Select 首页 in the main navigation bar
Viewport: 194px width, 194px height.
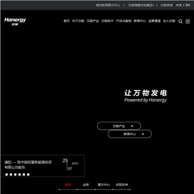pos(66,21)
